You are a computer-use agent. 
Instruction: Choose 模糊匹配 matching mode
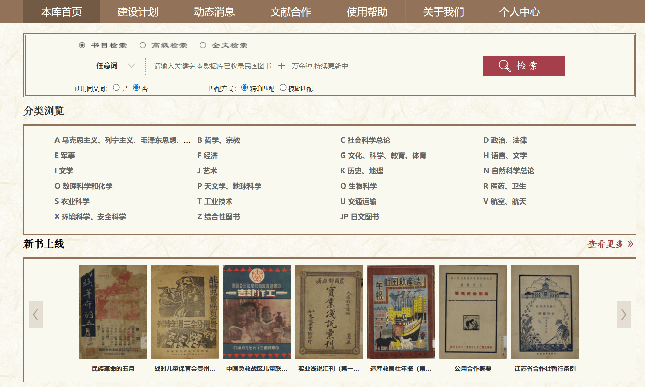coord(283,88)
